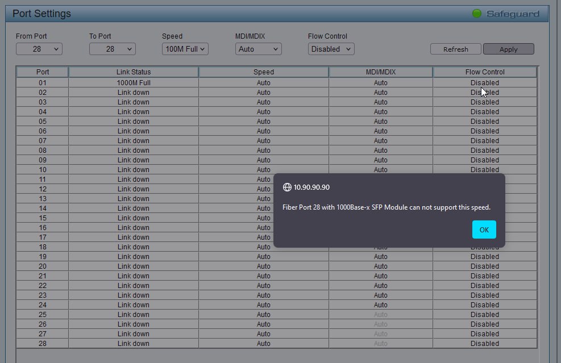Click port number 28 in the table
This screenshot has width=561, height=363.
(43, 343)
